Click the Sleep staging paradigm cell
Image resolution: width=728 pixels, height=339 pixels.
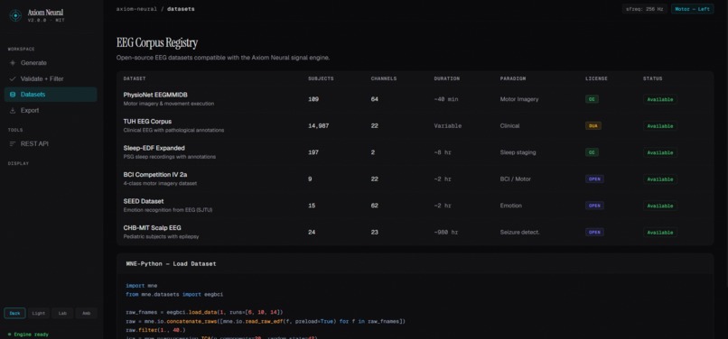pyautogui.click(x=518, y=152)
